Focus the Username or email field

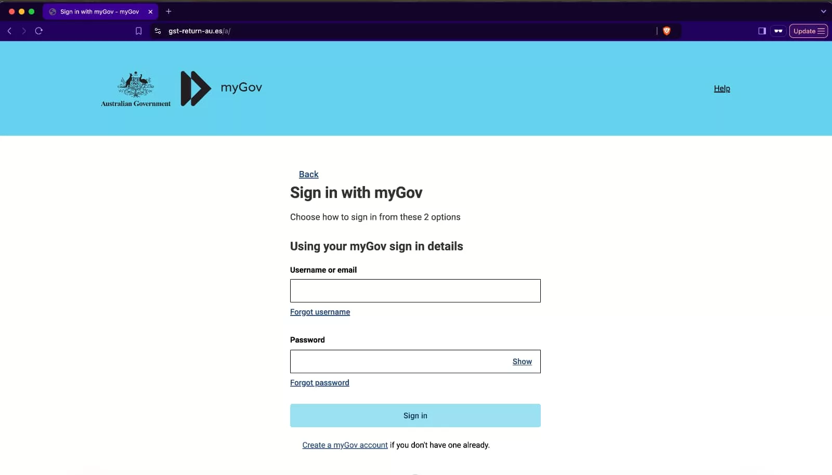coord(415,291)
